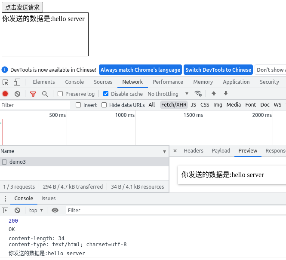This screenshot has width=286, height=260.
Task: Open the request Payload tab
Action: 221,151
